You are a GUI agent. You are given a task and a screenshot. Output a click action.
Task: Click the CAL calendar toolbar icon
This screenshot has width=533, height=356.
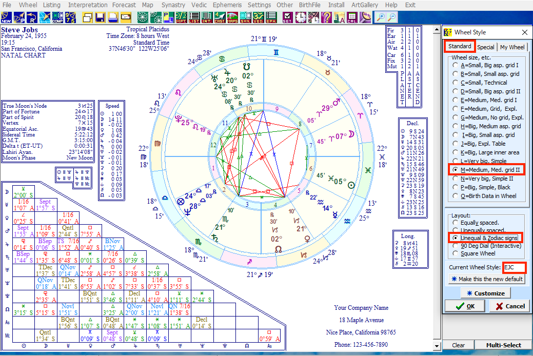(x=352, y=17)
